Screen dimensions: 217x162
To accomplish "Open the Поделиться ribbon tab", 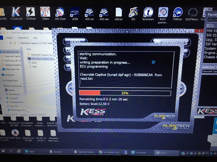I will pos(23,37).
